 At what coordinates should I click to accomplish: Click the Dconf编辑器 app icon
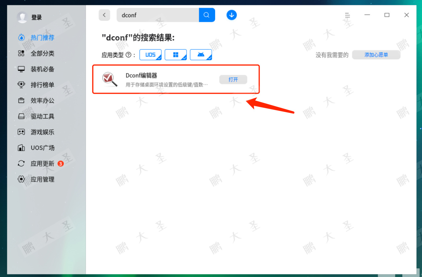pos(110,79)
